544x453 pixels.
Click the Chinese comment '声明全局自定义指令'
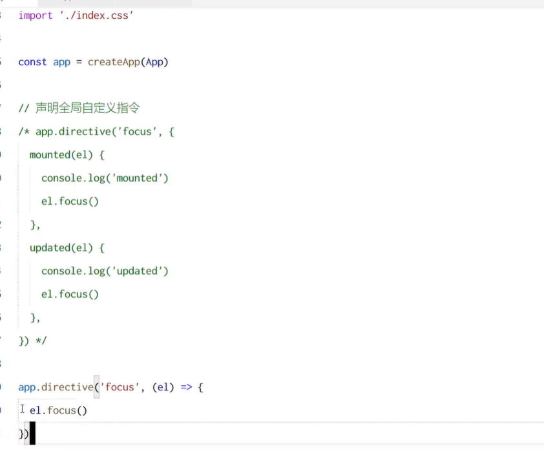tap(87, 108)
